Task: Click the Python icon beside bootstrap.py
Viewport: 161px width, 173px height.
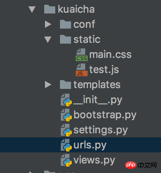Action: click(x=66, y=115)
